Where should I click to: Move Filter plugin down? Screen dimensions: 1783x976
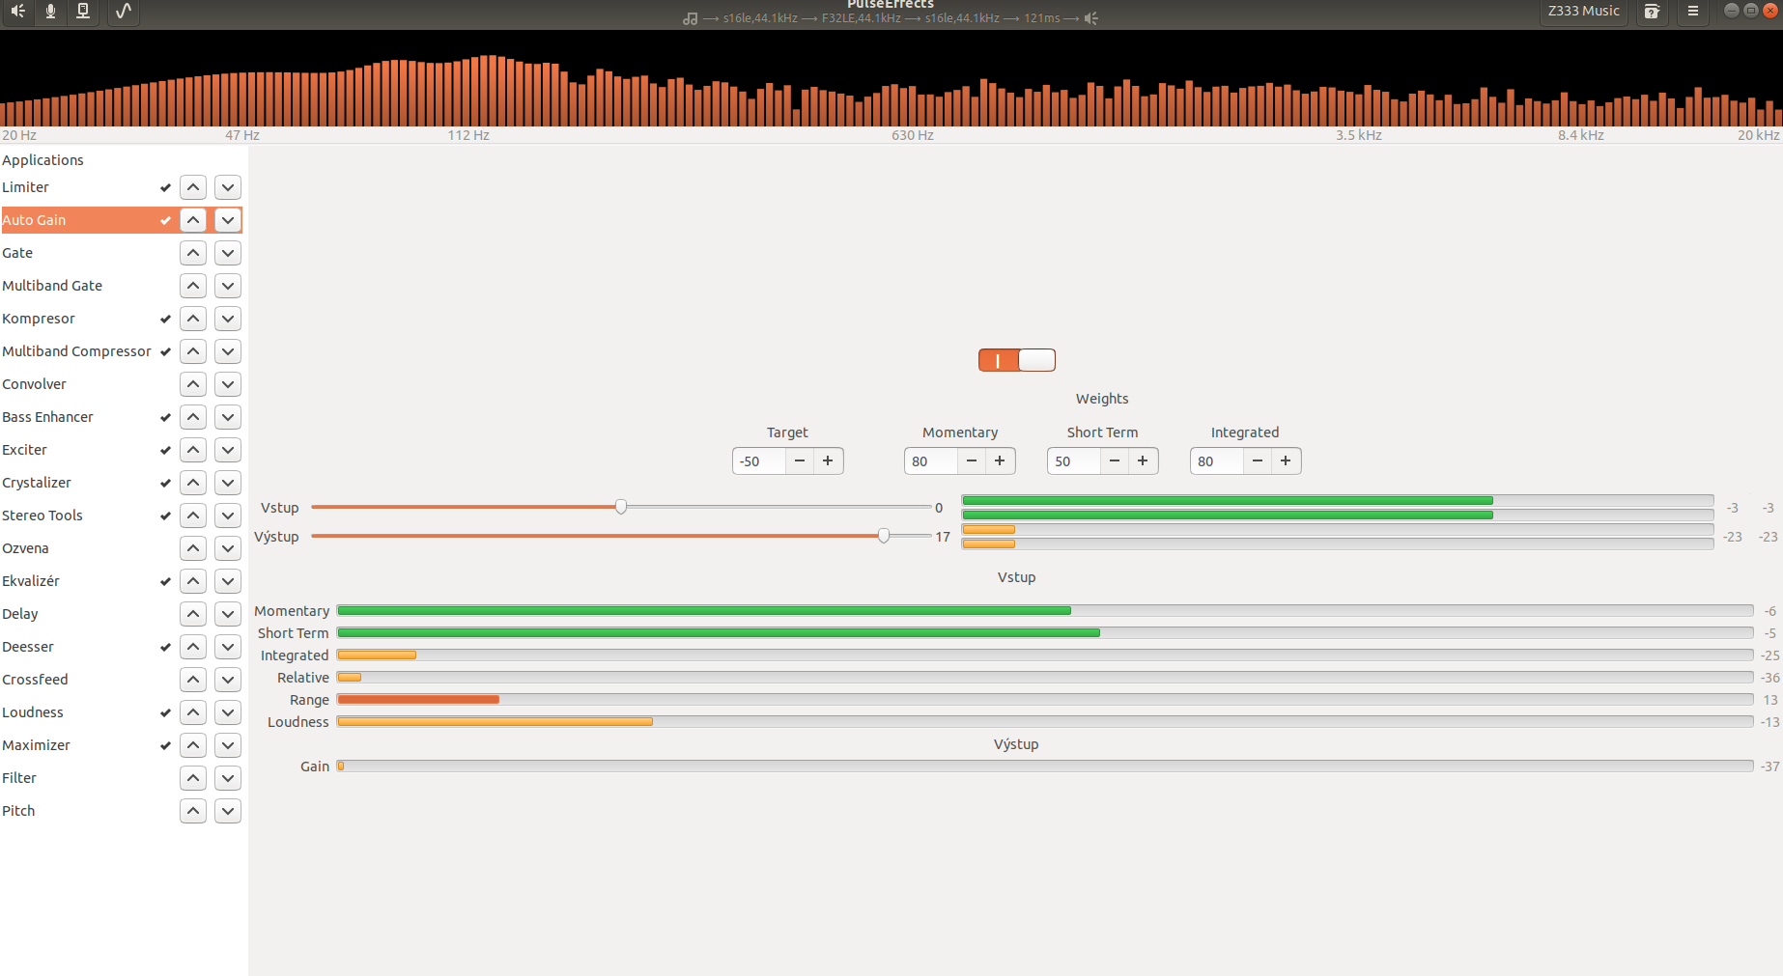228,778
